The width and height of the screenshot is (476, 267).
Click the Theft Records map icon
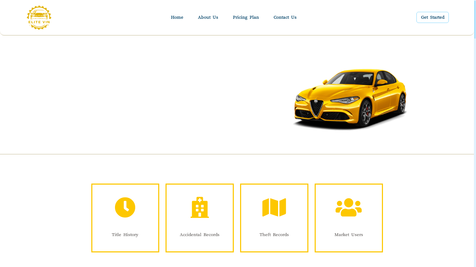[x=274, y=207]
